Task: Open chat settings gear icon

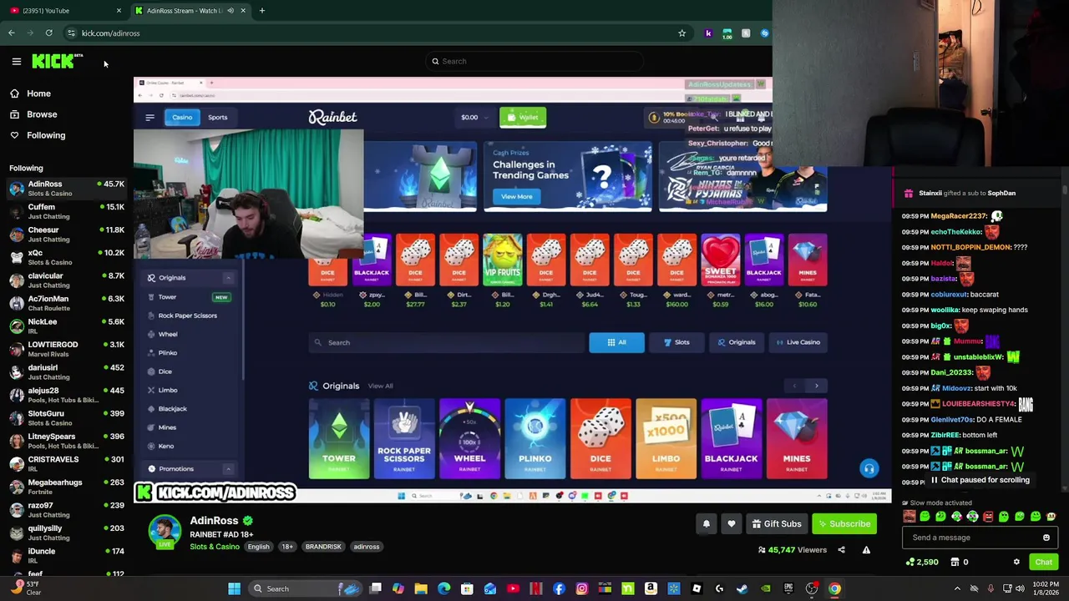Action: [1016, 563]
